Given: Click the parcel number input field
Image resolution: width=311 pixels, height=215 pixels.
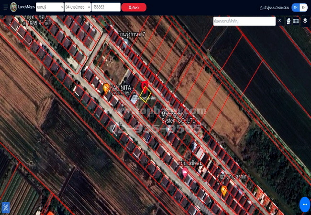Looking at the screenshot, I should click(106, 7).
